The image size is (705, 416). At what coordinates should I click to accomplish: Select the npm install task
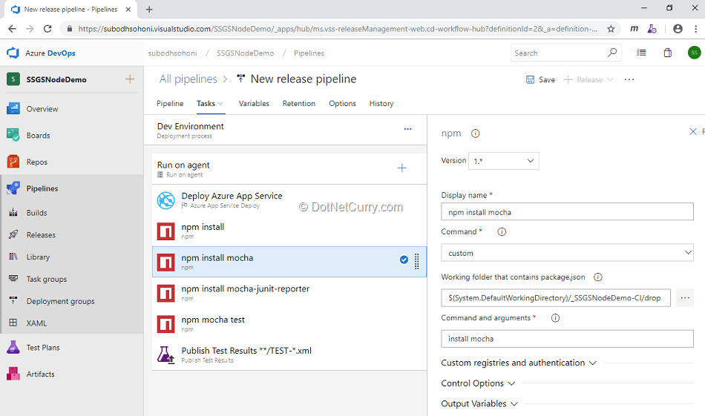tap(289, 231)
